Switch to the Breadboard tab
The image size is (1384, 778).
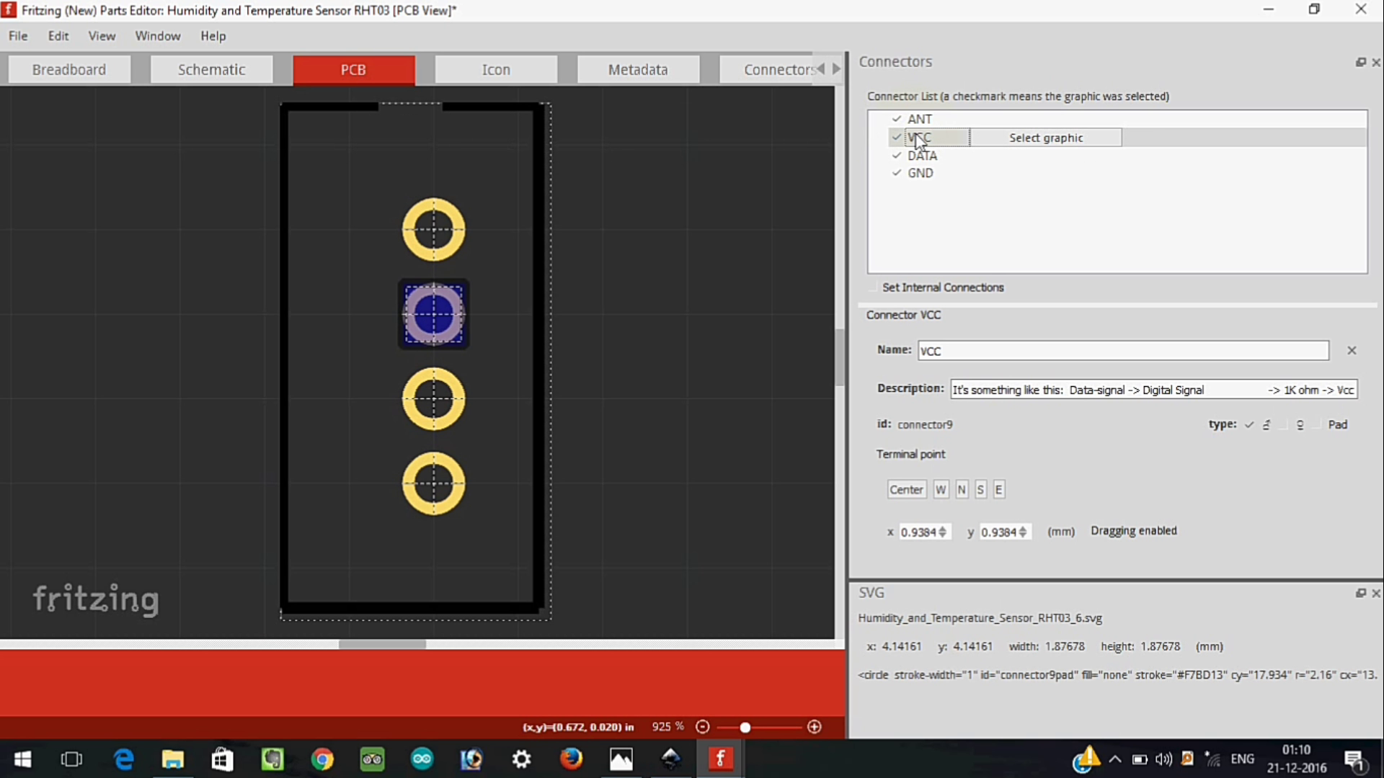pyautogui.click(x=69, y=70)
